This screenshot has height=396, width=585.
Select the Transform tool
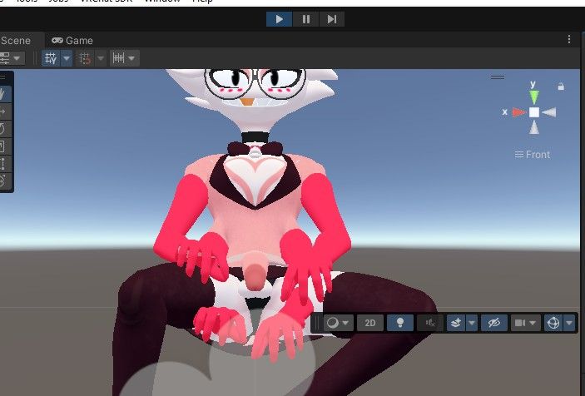3,181
